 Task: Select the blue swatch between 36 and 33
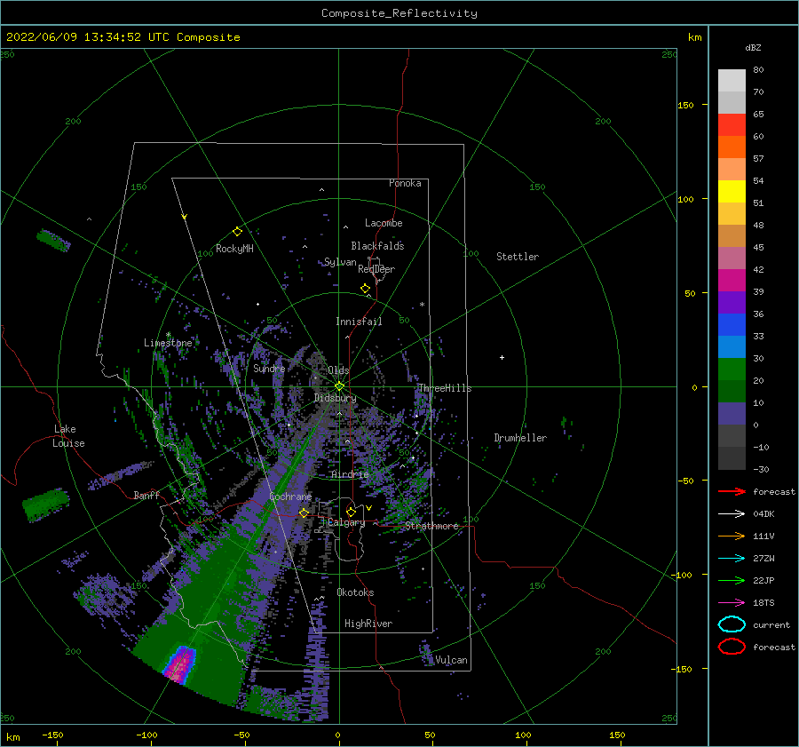(x=732, y=325)
